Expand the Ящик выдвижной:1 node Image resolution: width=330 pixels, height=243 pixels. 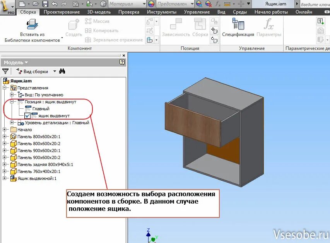4,178
